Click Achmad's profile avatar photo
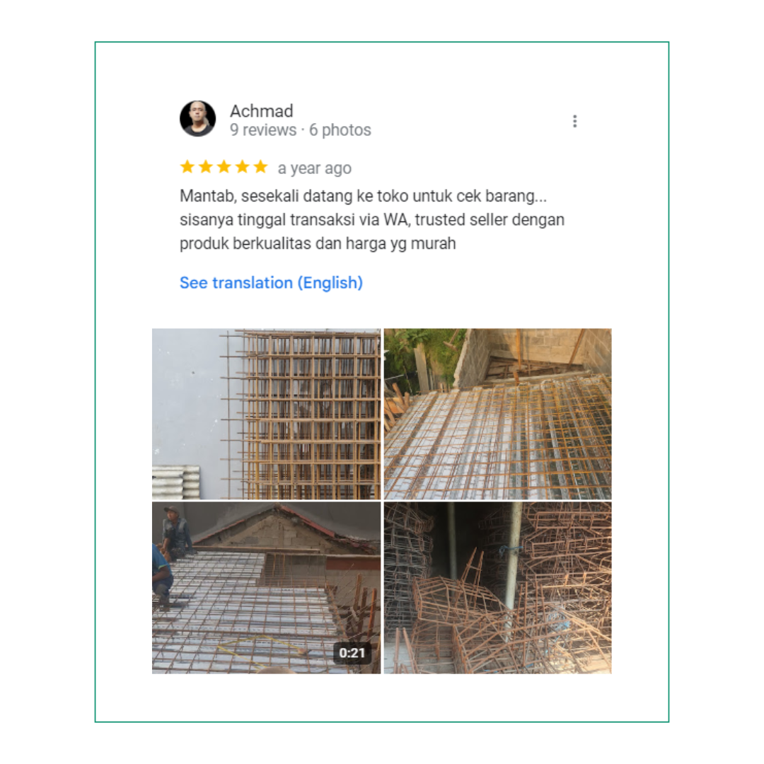764x764 pixels. (198, 118)
